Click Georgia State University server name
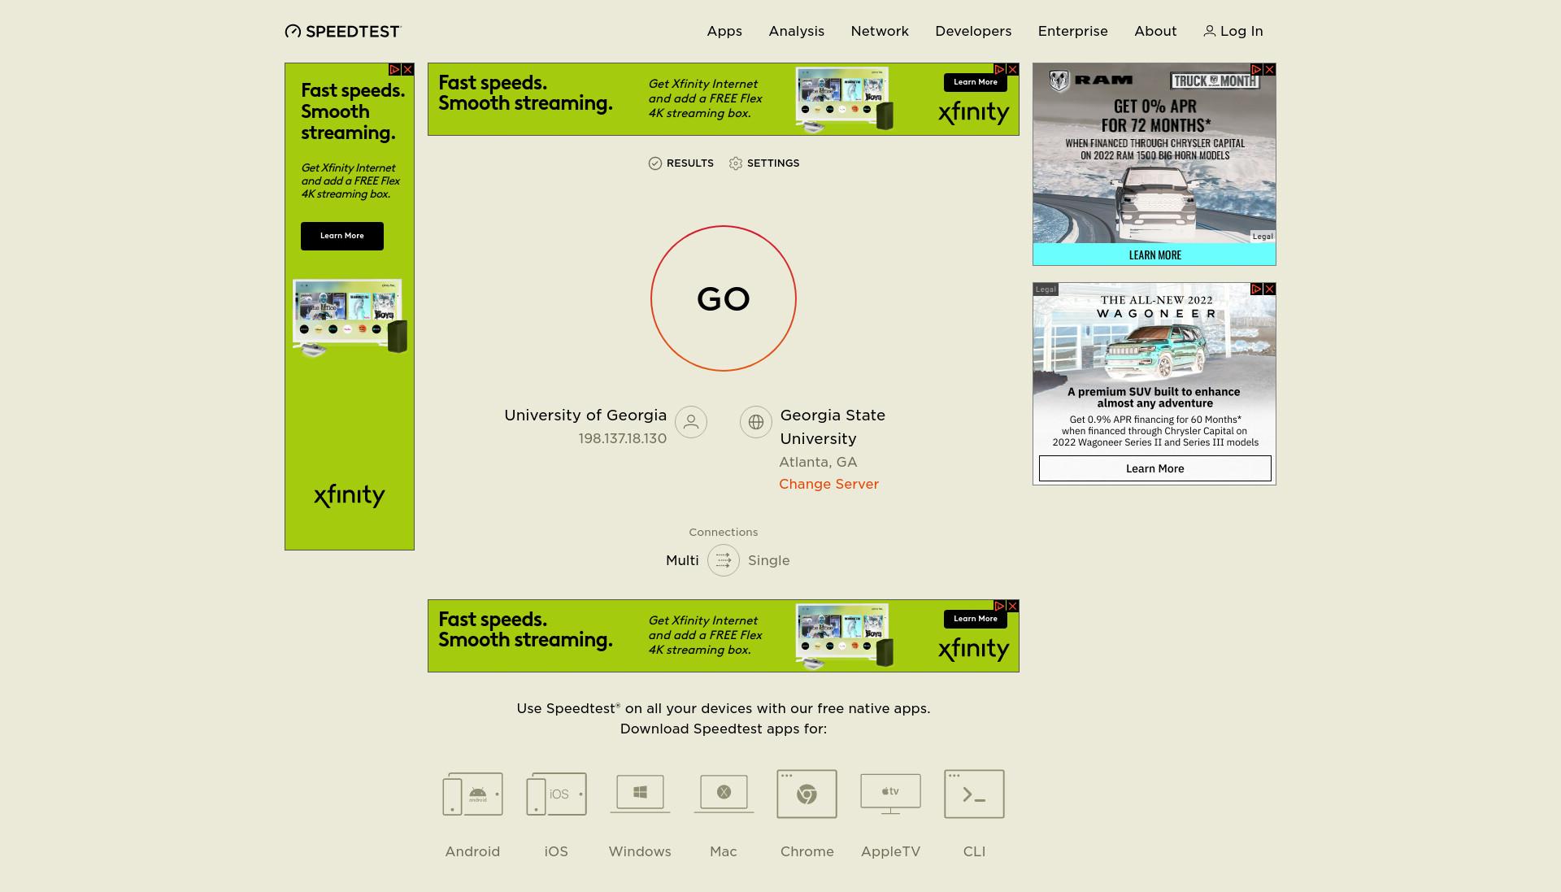 pyautogui.click(x=833, y=427)
